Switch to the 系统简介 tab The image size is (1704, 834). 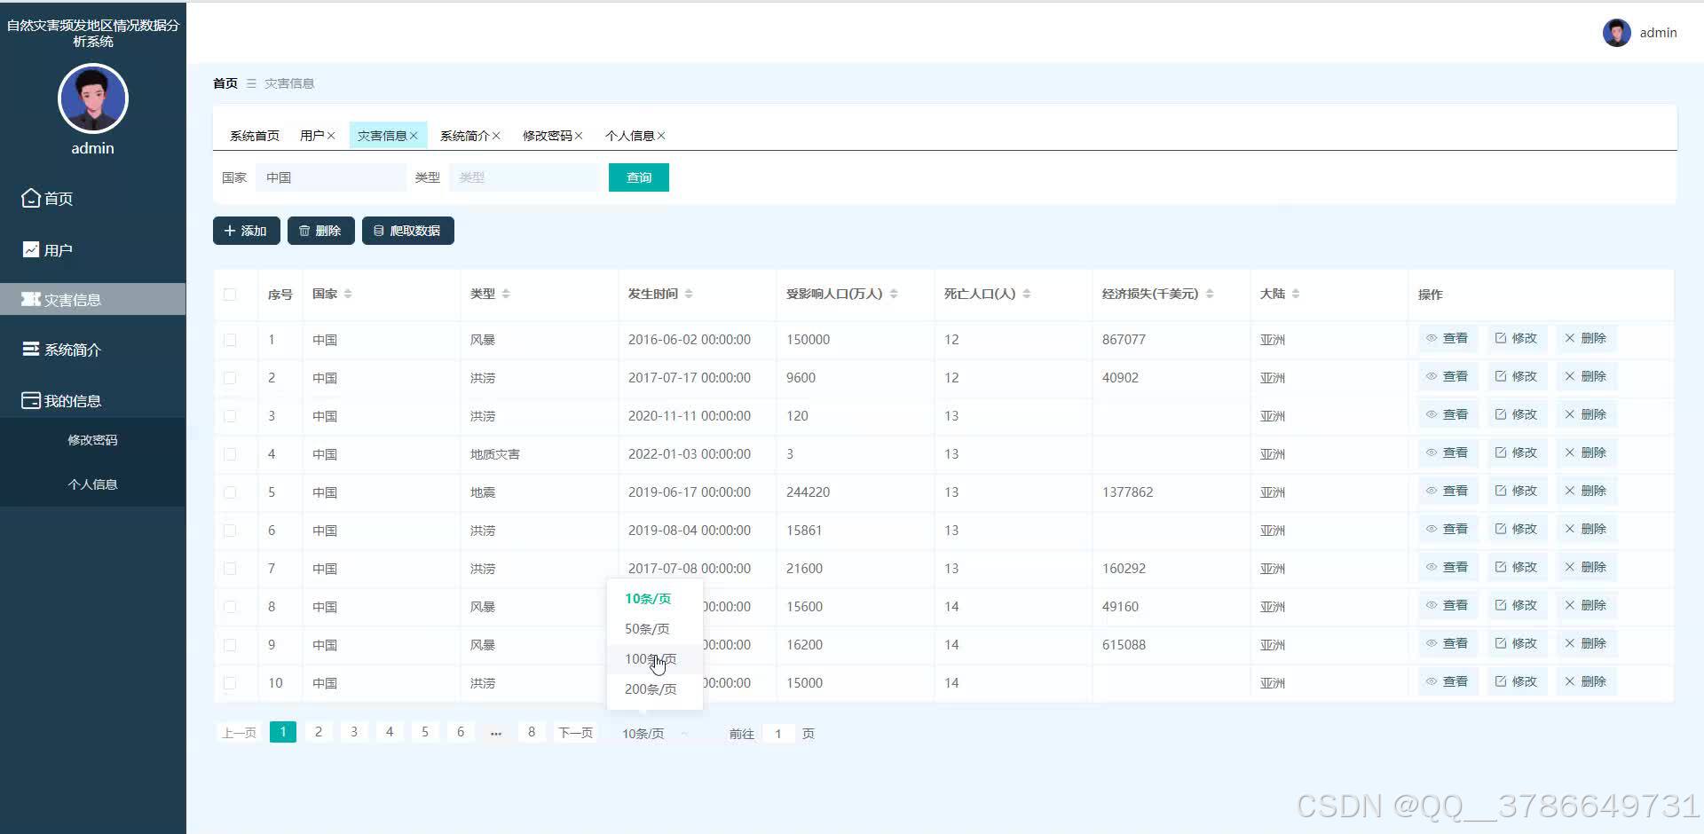[464, 136]
